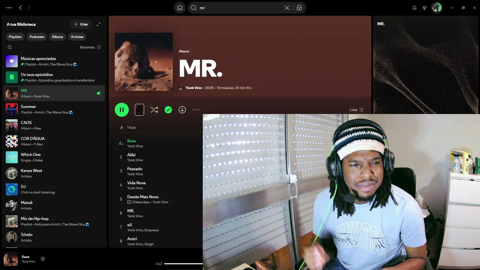This screenshot has height=270, width=480.
Task: Open the Mix de Hip-hop playlist
Action: tap(54, 221)
